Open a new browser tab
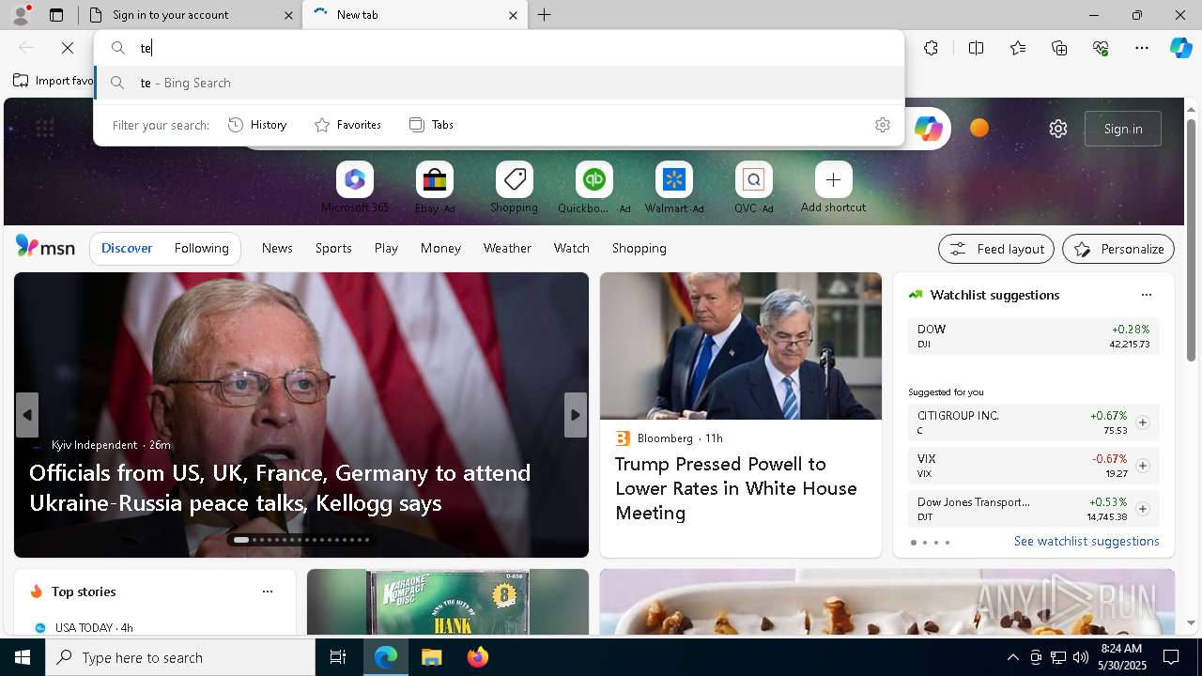The height and width of the screenshot is (676, 1202). tap(545, 15)
